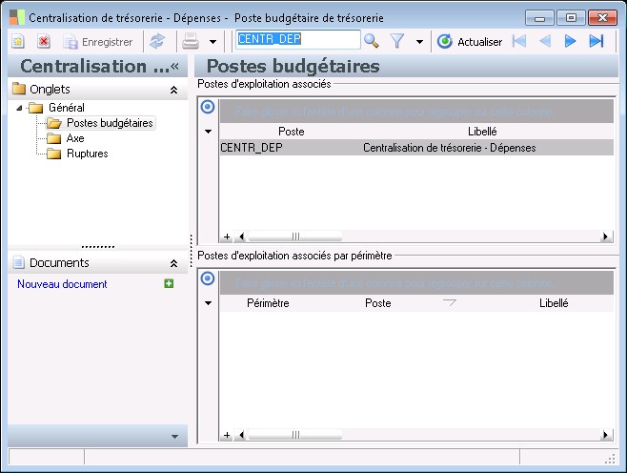This screenshot has width=627, height=473.
Task: Click the New record icon in toolbar
Action: [x=18, y=41]
